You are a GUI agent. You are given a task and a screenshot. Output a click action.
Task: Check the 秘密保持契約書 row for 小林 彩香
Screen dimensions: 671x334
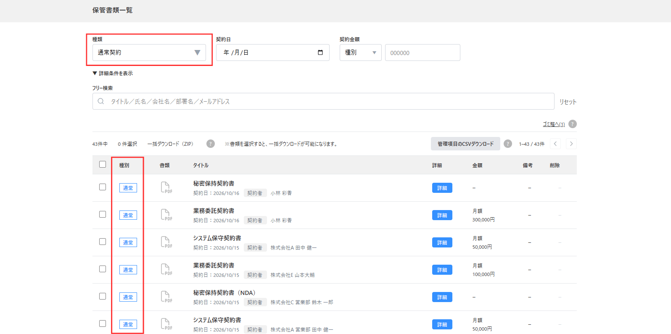[x=103, y=187]
